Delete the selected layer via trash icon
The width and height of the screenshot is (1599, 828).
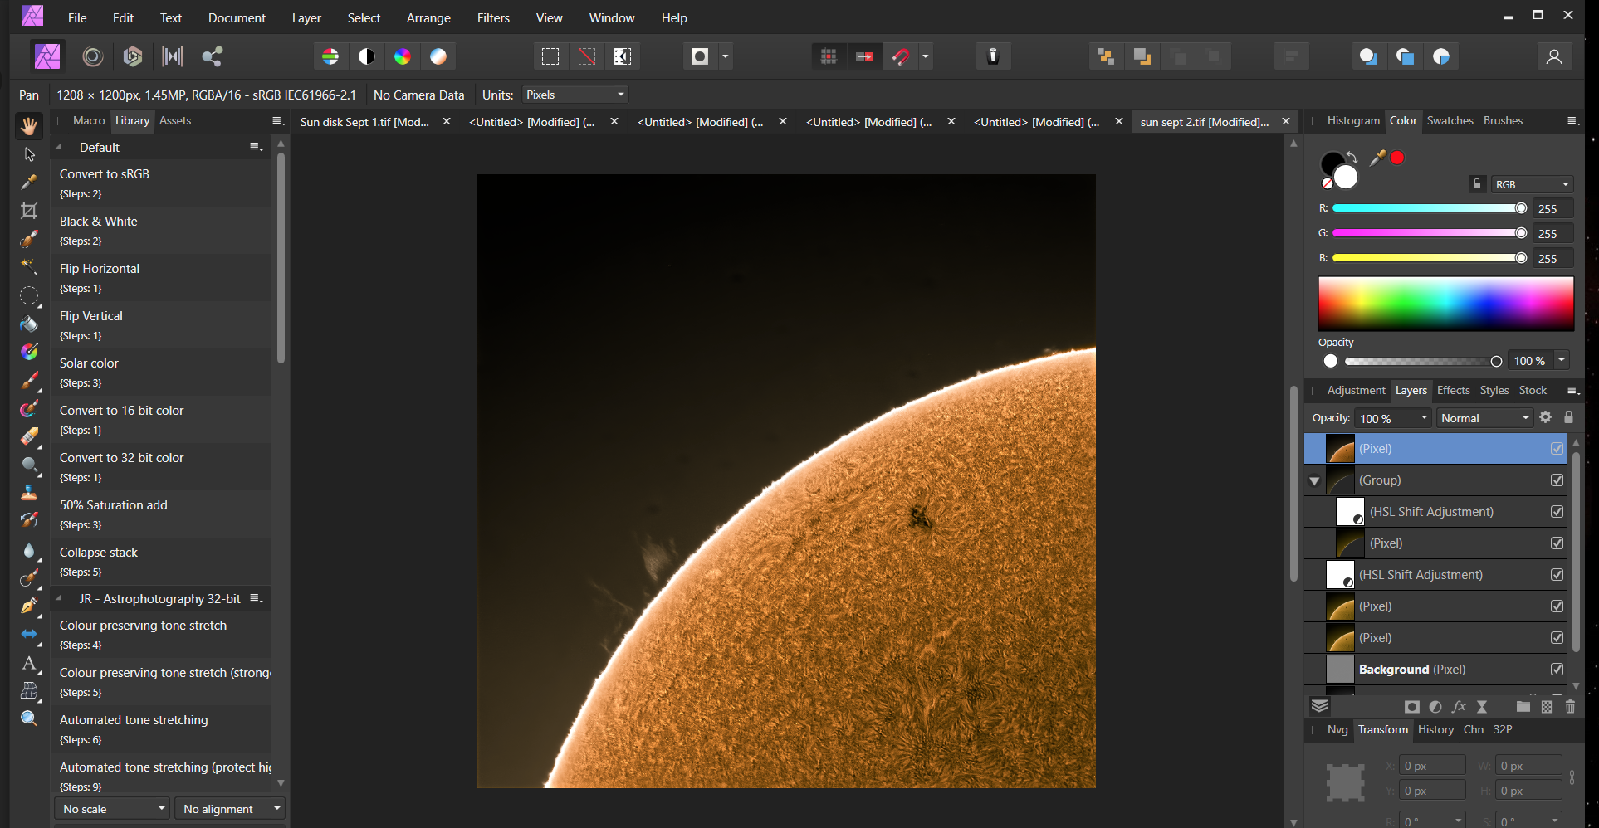point(1570,707)
